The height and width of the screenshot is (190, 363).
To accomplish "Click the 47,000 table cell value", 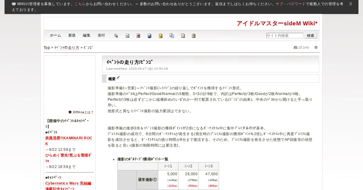I will coord(211,174).
